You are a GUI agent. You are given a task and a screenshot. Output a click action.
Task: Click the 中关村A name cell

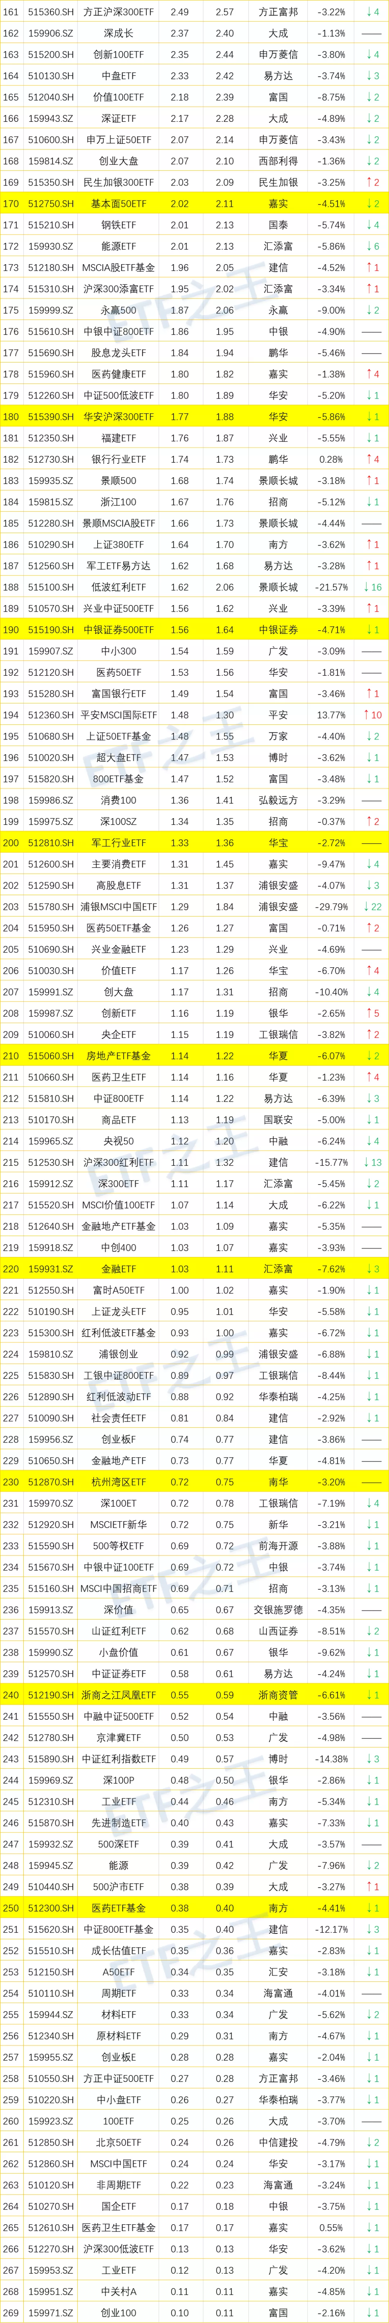pyautogui.click(x=118, y=2291)
